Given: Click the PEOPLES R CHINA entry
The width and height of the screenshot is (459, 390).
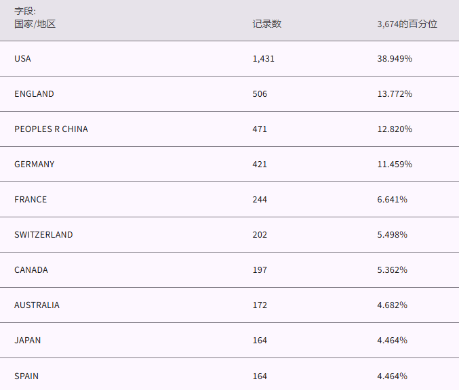Looking at the screenshot, I should click(51, 129).
